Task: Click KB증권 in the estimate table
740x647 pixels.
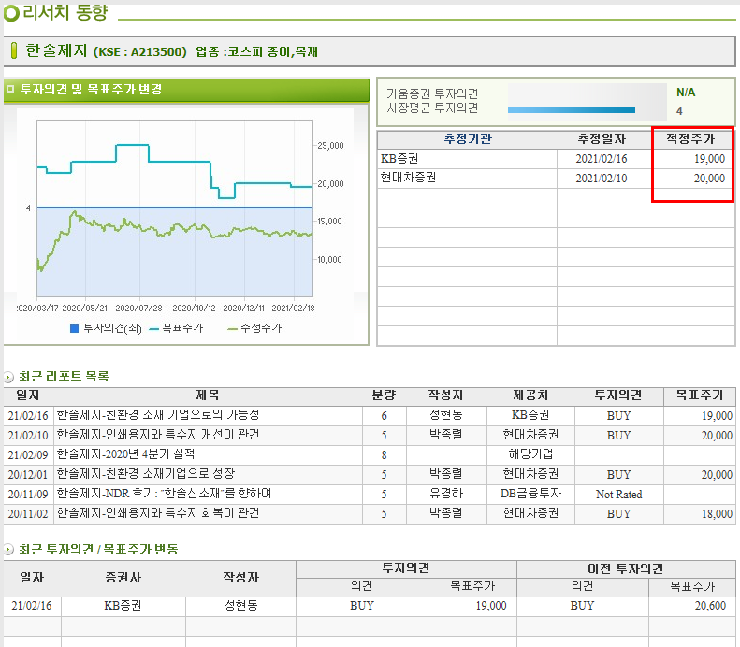Action: [x=399, y=158]
